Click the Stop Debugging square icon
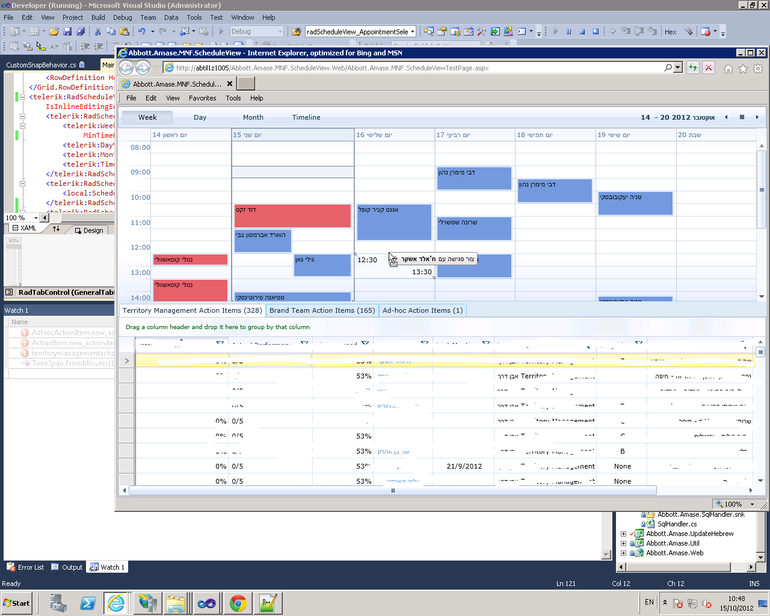The width and height of the screenshot is (770, 616). (582, 31)
